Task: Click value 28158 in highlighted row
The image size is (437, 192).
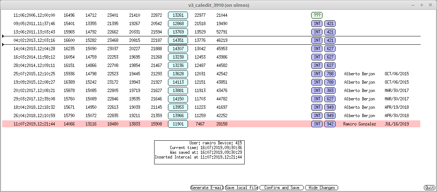Action: coord(222,124)
